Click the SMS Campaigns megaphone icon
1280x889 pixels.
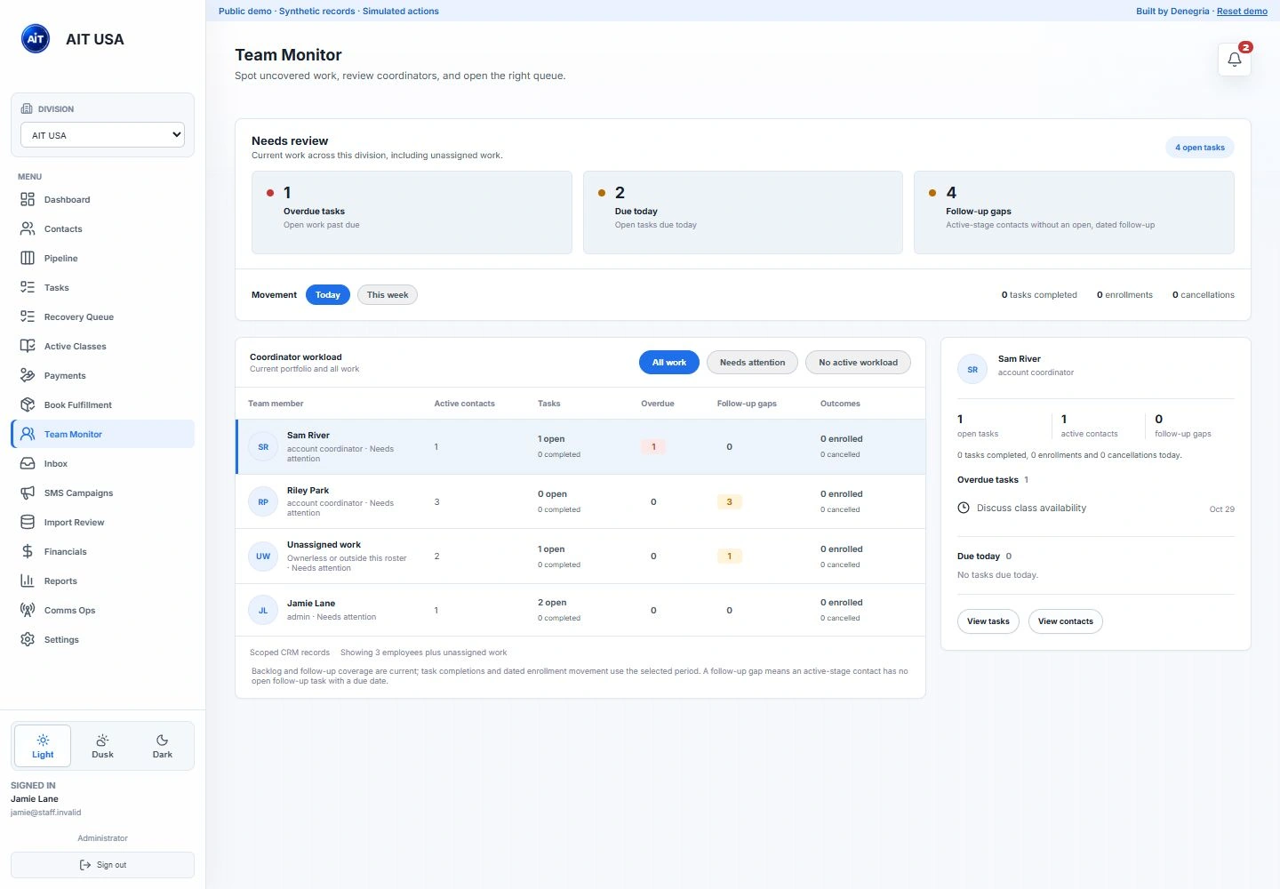click(28, 493)
